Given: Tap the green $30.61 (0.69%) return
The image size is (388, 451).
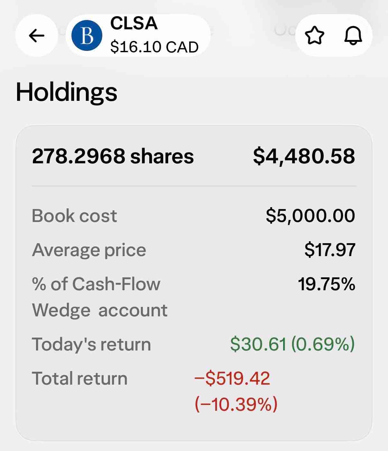Looking at the screenshot, I should coord(292,344).
